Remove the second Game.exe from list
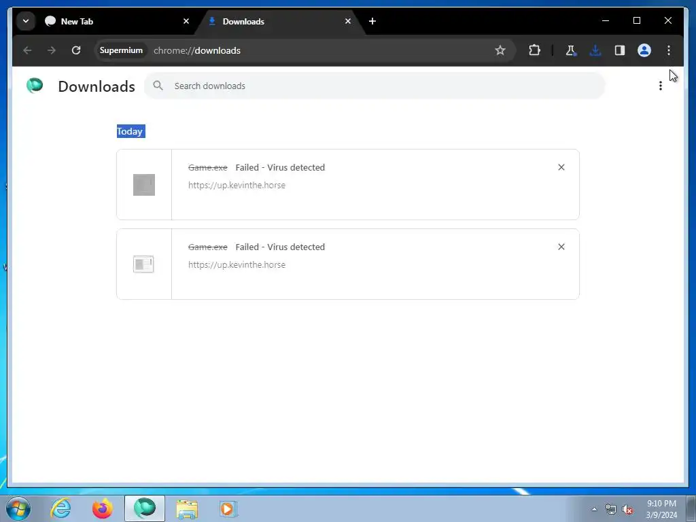 561,247
